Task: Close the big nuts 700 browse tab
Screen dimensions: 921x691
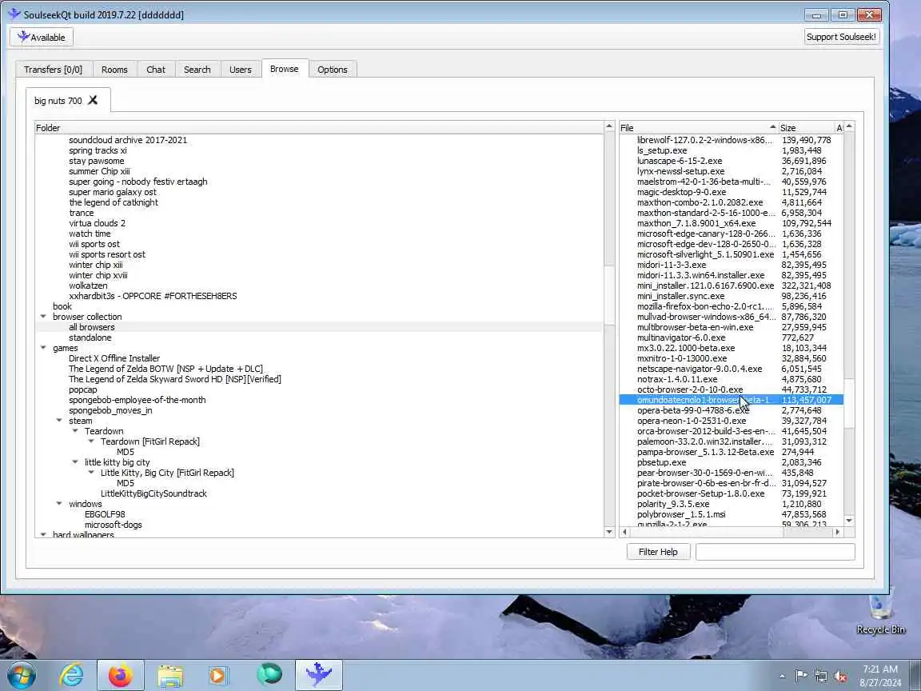Action: [93, 101]
